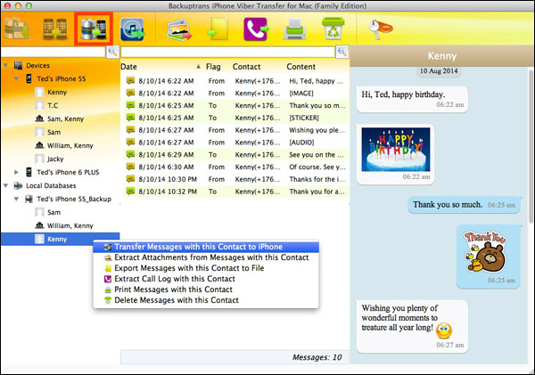Click the Devices group icon
Image resolution: width=535 pixels, height=375 pixels.
pyautogui.click(x=18, y=65)
